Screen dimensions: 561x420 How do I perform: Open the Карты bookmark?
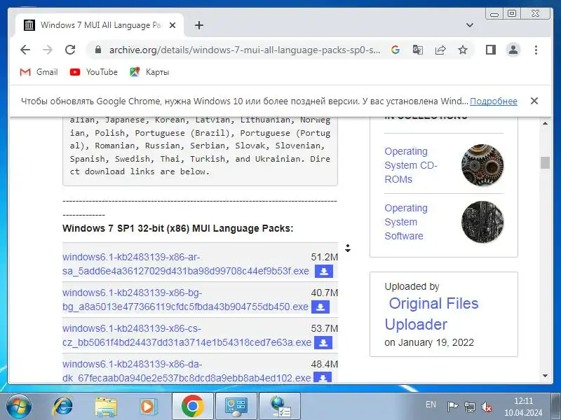[149, 72]
